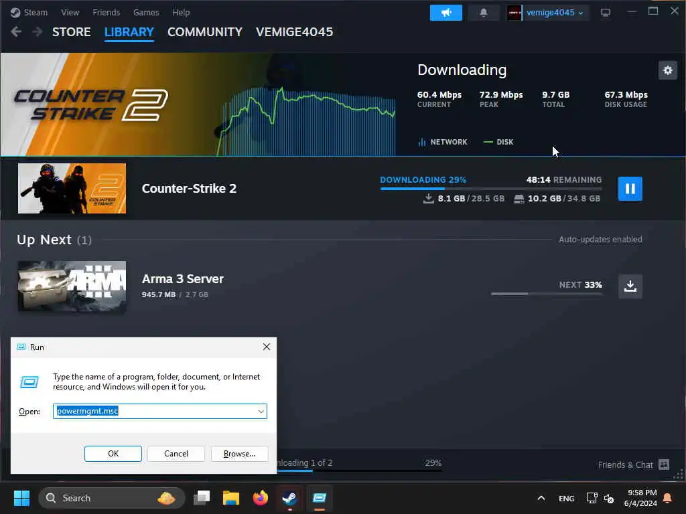686x514 pixels.
Task: Click the 72.9 Mbps PEAK stat
Action: click(x=501, y=99)
